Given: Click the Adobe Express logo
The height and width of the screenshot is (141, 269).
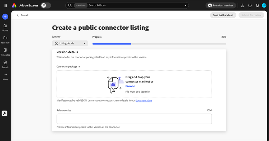Looking at the screenshot, I should 14,5.
